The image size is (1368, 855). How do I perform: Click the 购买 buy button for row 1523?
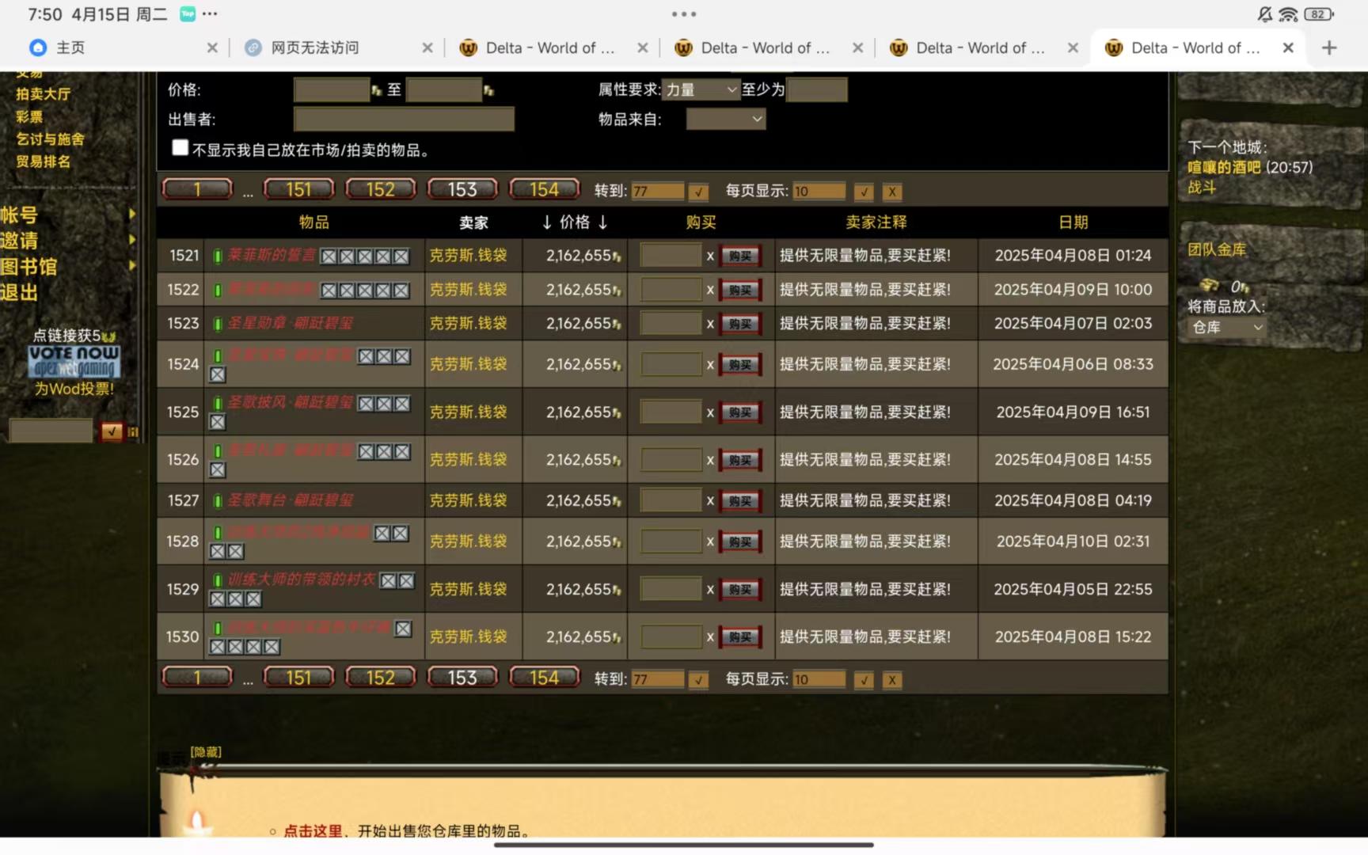click(x=739, y=324)
